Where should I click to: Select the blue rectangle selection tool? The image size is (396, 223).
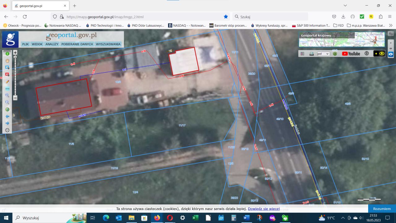(7, 68)
